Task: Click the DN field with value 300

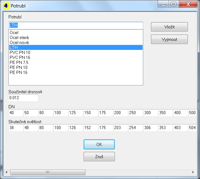Action: click(x=151, y=113)
